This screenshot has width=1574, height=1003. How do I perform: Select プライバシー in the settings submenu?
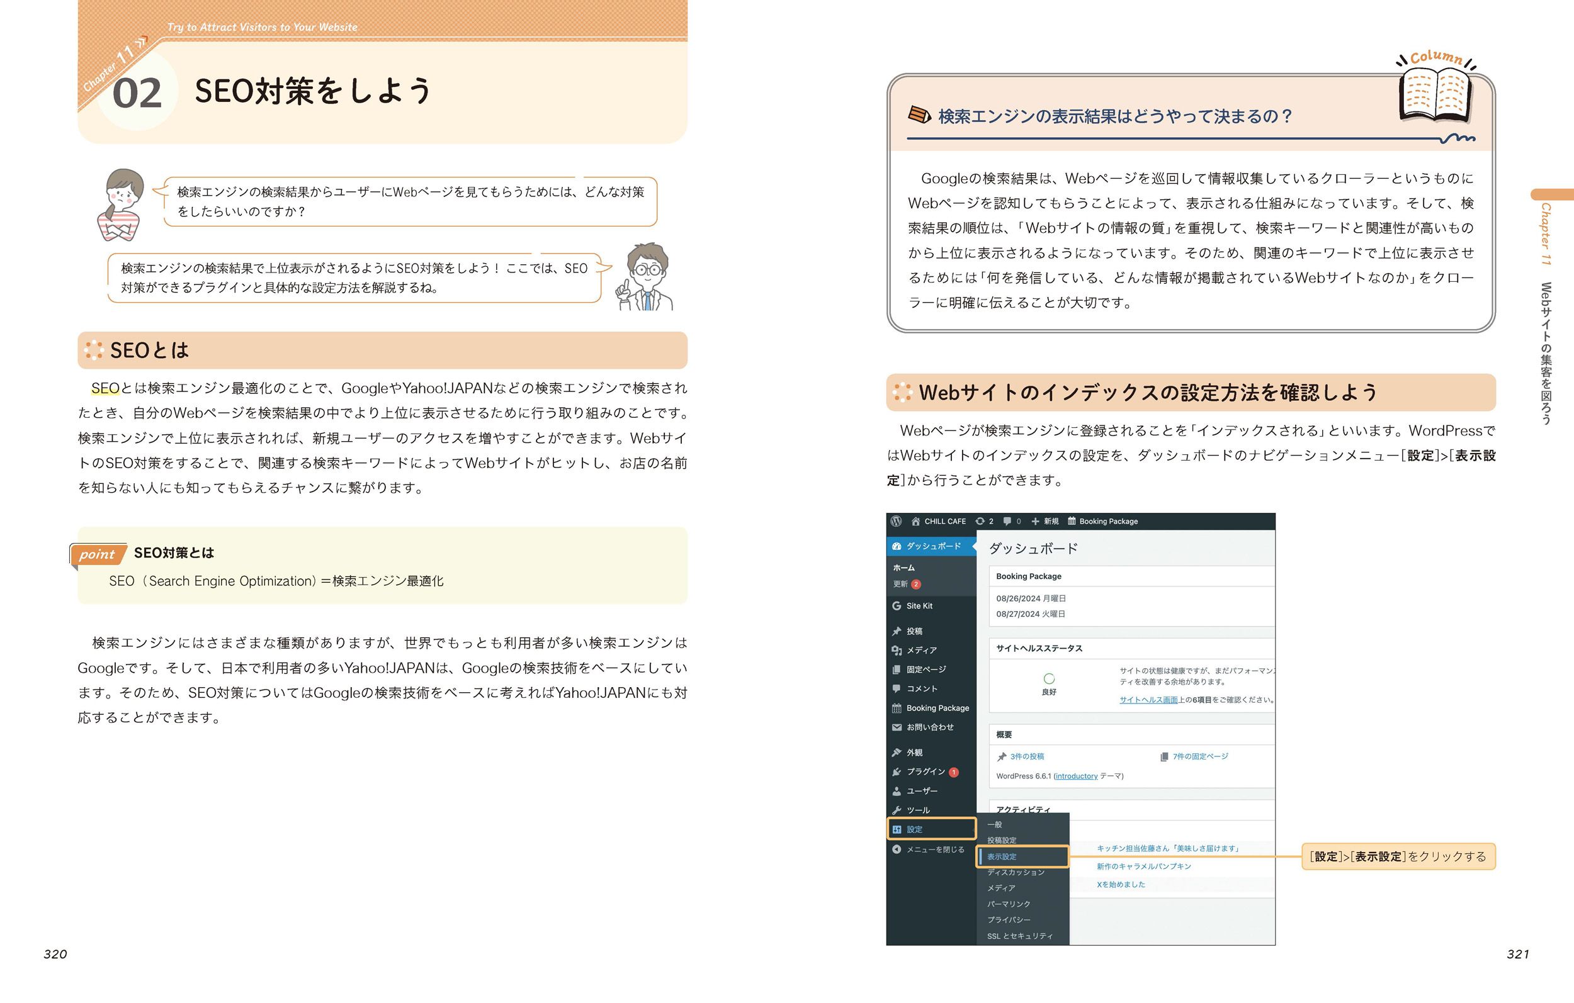click(x=1009, y=919)
